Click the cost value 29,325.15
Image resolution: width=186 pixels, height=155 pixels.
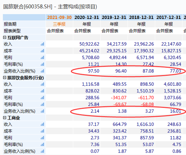coord(117,51)
